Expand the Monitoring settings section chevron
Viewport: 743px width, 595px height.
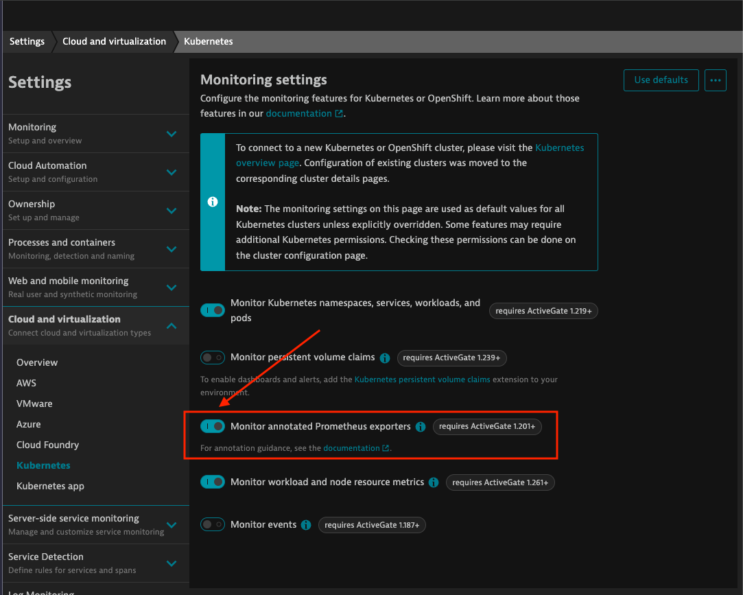[x=172, y=134]
